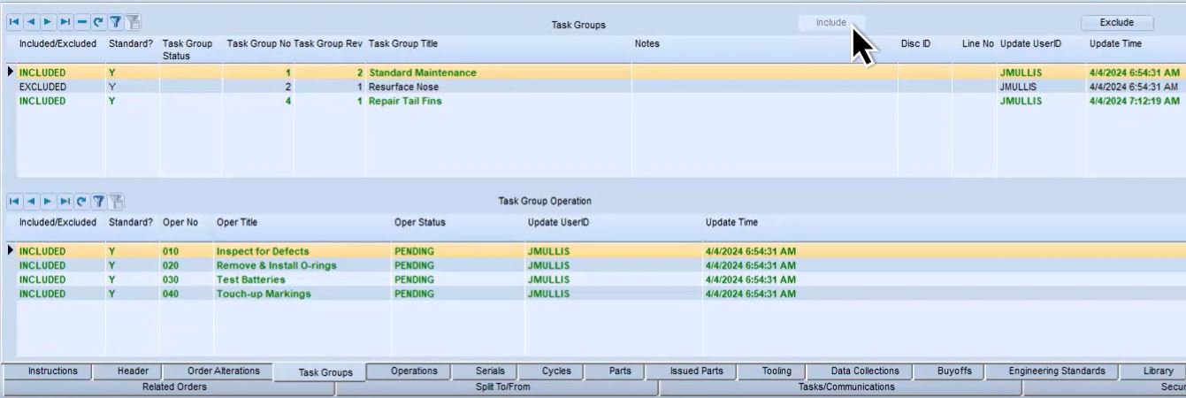
Task: Click clear filter icon in Task Group Operation toolbar
Action: [116, 202]
